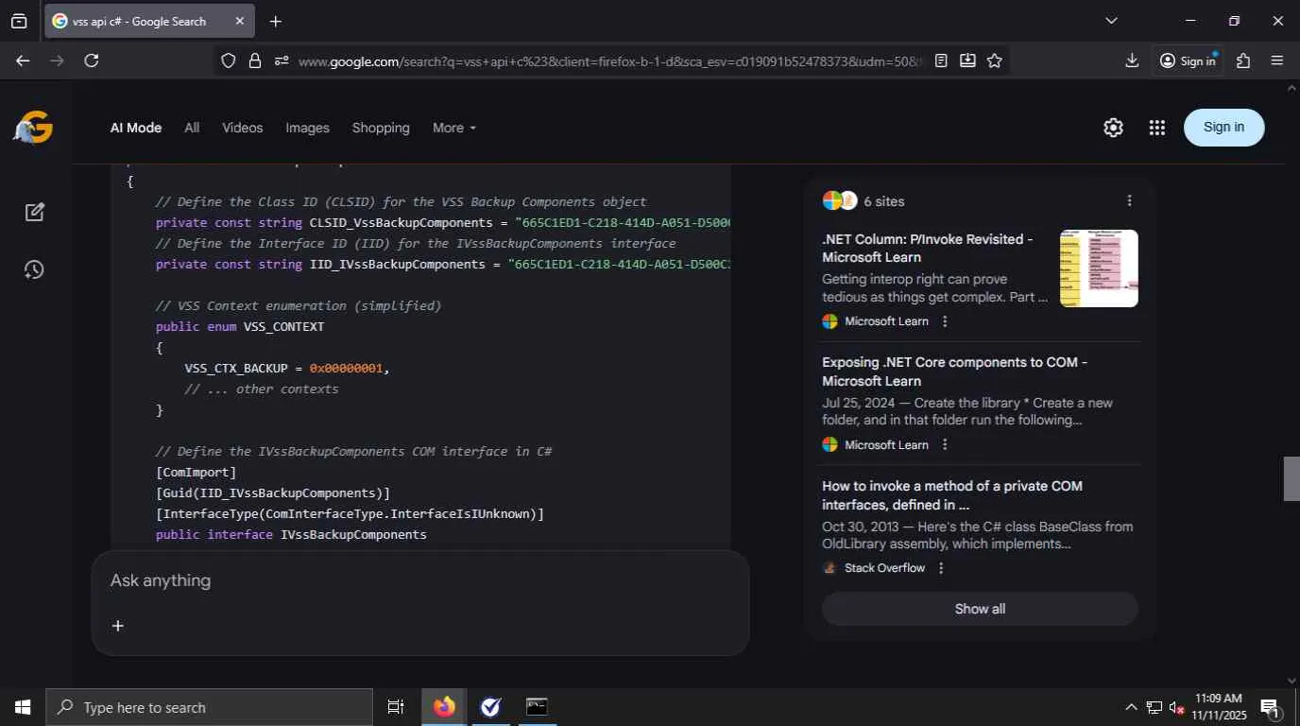
Task: Click the '6 sites' sources label
Action: 883,201
